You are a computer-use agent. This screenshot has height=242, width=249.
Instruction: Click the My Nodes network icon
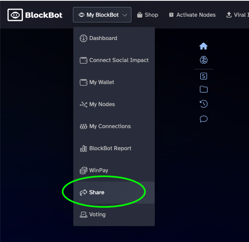(x=84, y=104)
